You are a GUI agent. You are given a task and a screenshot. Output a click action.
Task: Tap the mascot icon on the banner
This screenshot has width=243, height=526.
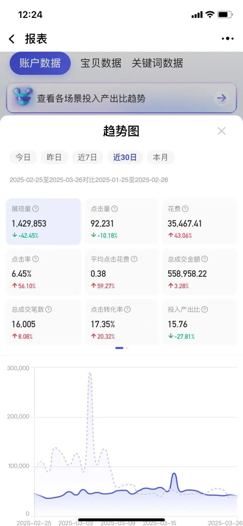(23, 97)
